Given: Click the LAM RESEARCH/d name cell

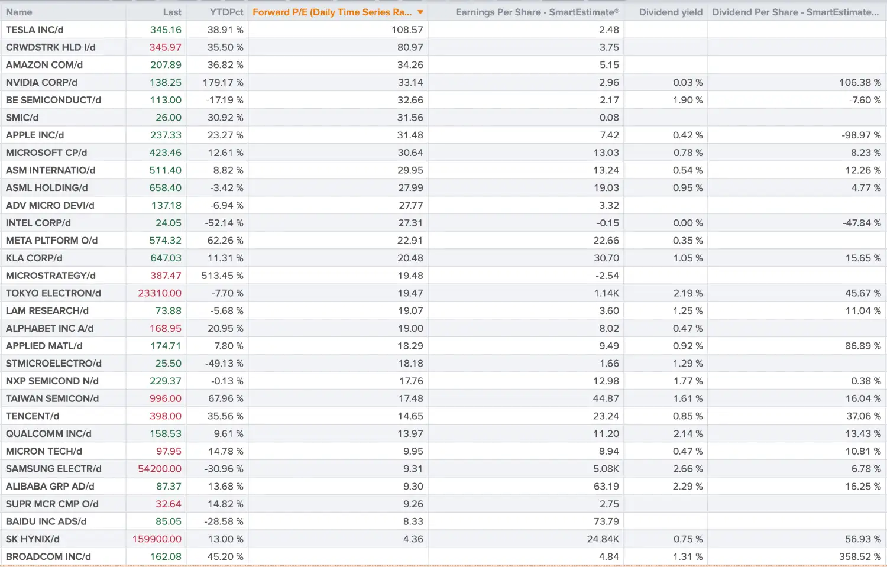Looking at the screenshot, I should [x=47, y=311].
